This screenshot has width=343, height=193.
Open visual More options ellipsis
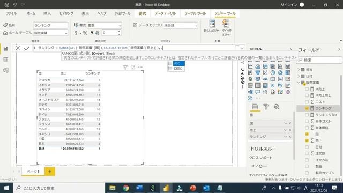point(140,68)
